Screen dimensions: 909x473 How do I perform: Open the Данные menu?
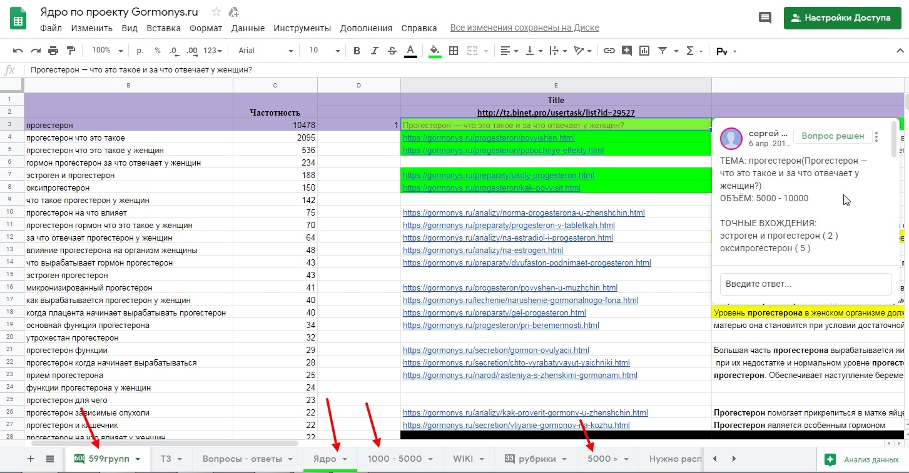pos(248,28)
